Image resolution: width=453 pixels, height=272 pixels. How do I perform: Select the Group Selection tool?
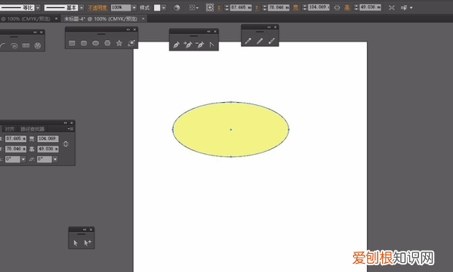point(88,243)
